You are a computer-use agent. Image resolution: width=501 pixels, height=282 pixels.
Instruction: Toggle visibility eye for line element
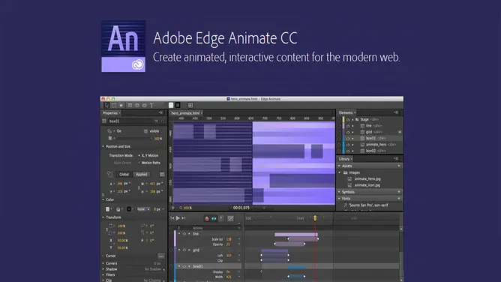coord(348,126)
